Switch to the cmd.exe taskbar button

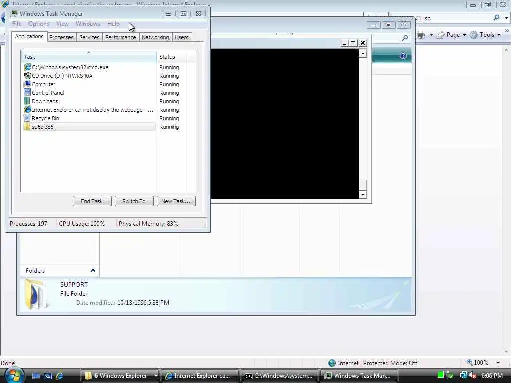pyautogui.click(x=279, y=376)
